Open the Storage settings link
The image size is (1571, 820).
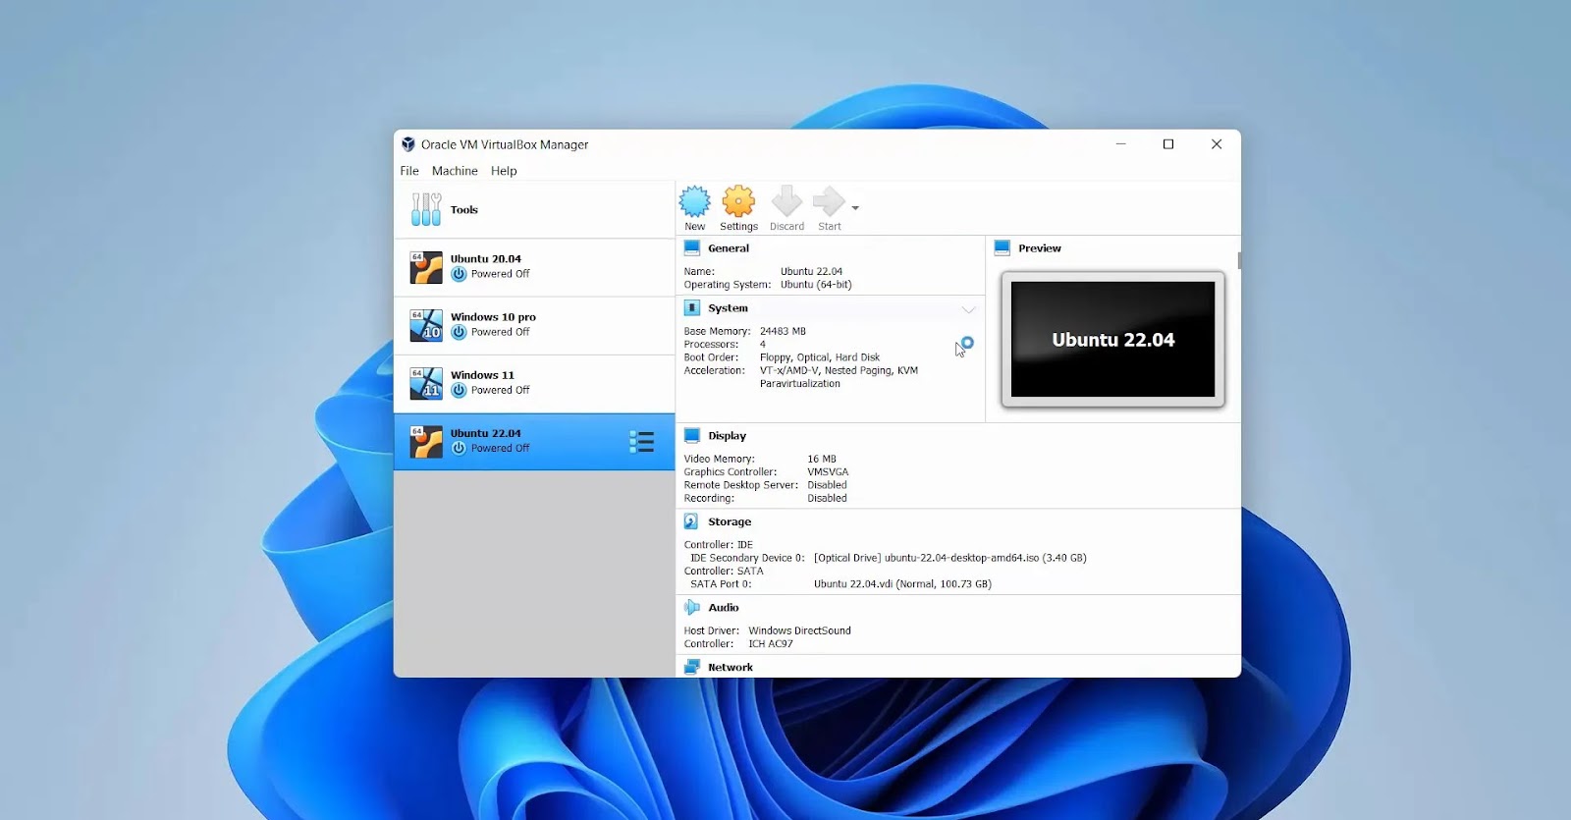click(730, 522)
